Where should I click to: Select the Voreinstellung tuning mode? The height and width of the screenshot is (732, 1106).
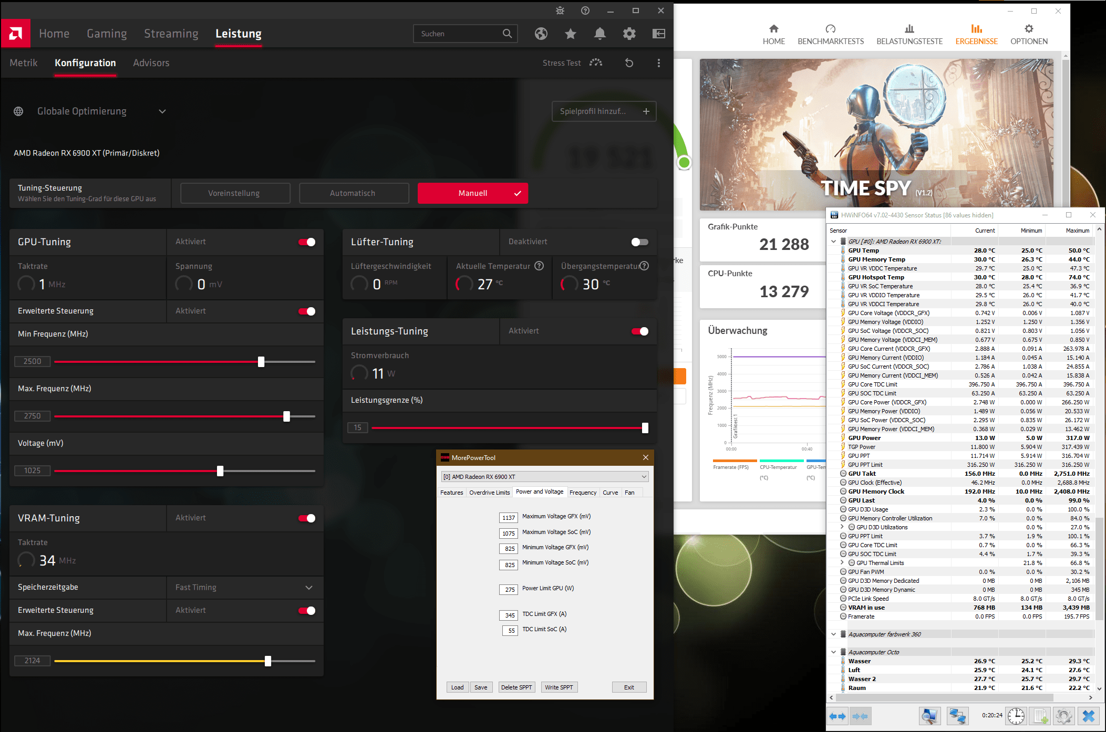(235, 193)
